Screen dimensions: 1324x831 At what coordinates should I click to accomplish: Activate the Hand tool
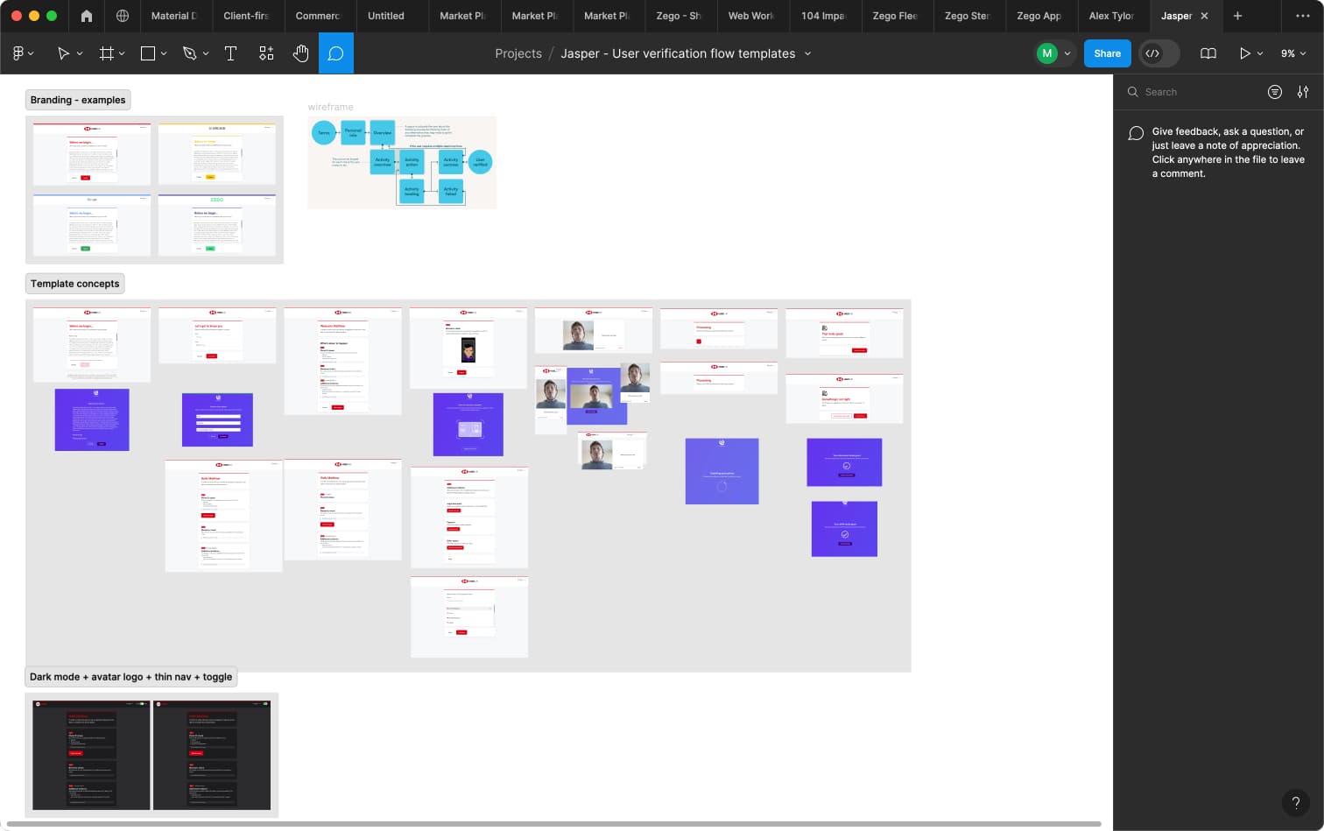[301, 53]
